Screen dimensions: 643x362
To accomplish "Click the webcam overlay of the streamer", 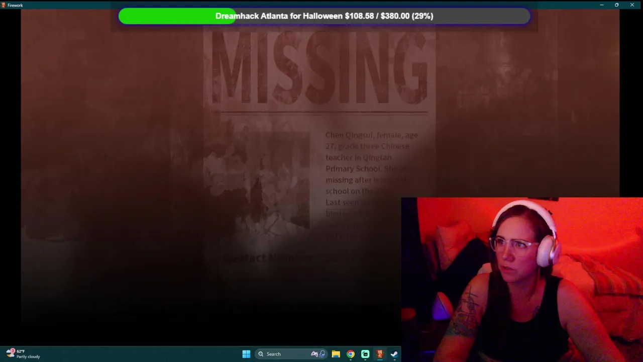I will coord(522,280).
